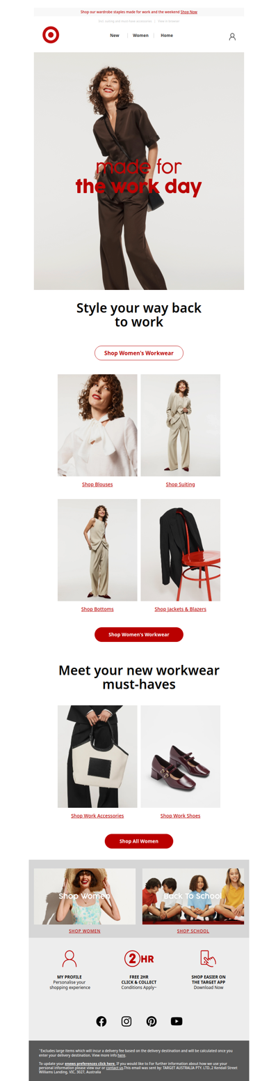278x1081 pixels.
Task: Select the 2HR click & collect icon
Action: (x=139, y=958)
